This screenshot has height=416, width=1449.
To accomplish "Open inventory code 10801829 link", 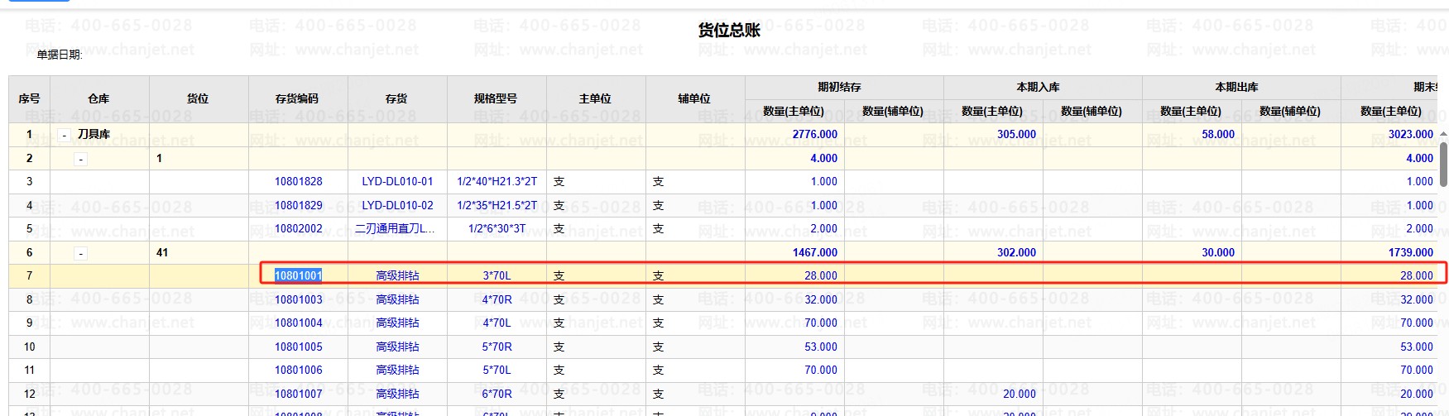I will [x=299, y=205].
